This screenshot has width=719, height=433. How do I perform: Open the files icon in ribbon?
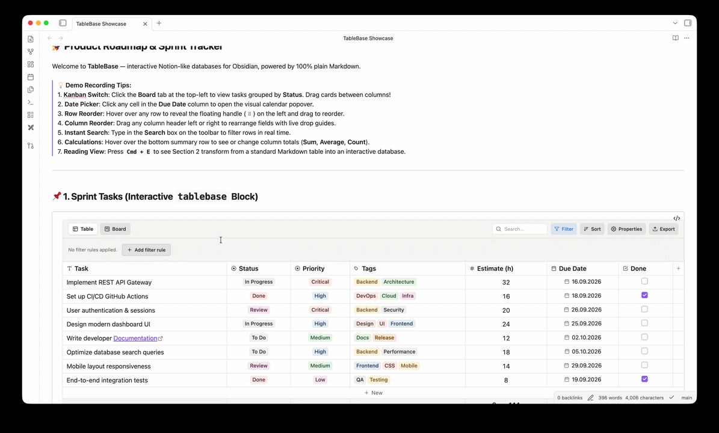(x=31, y=40)
